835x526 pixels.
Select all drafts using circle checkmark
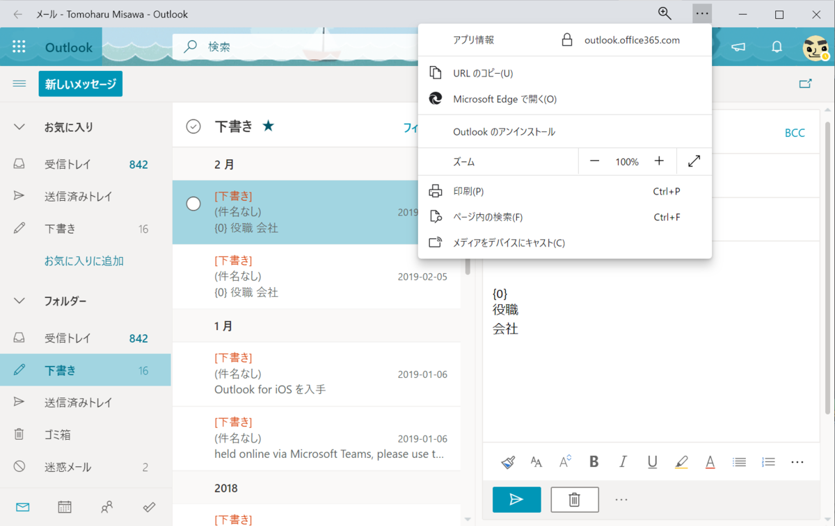tap(193, 126)
